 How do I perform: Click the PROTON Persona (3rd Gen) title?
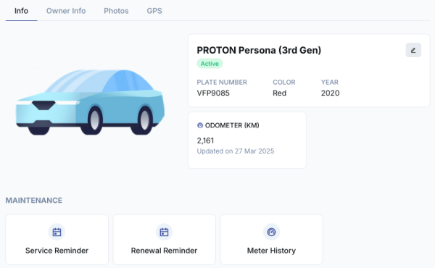click(259, 50)
